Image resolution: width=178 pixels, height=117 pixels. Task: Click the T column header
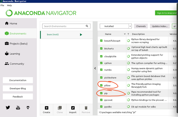[x=128, y=34]
